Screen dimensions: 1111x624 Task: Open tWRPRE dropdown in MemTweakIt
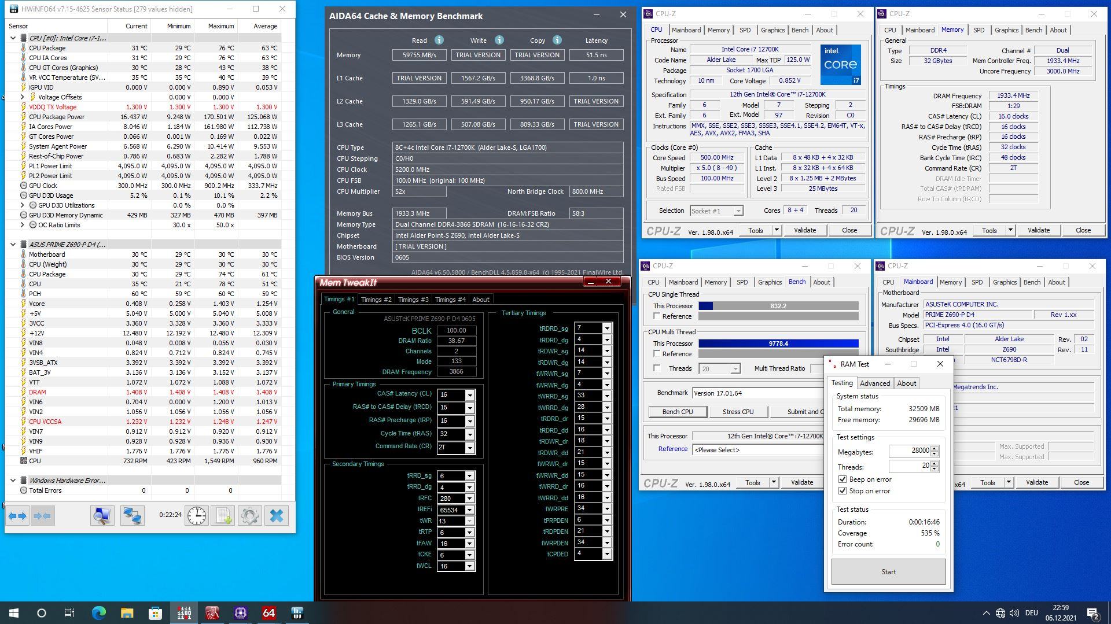606,509
